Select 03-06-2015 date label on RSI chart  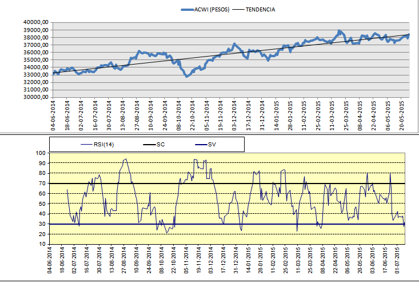[373, 260]
